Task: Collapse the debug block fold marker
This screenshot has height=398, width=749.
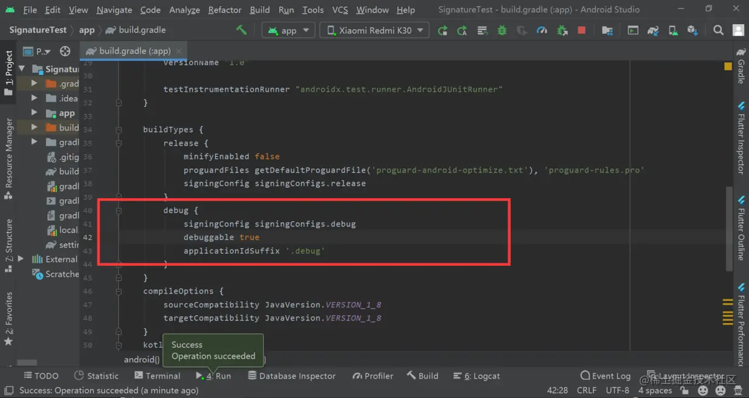Action: [119, 211]
